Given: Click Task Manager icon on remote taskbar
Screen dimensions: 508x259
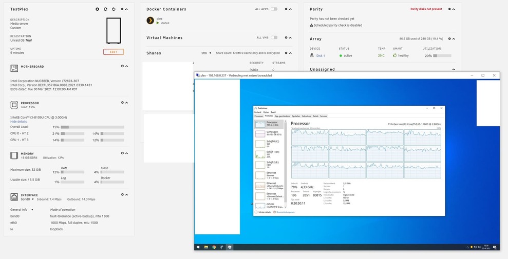Looking at the screenshot, I should coord(230,247).
